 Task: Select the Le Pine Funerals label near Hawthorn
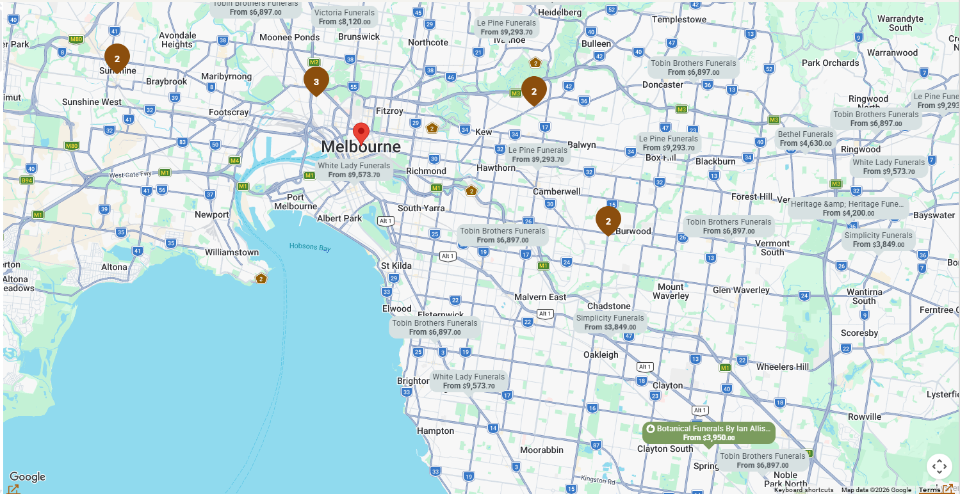click(x=538, y=155)
